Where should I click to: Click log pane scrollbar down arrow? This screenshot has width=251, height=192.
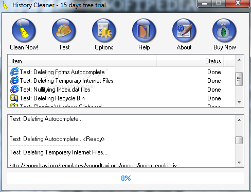(x=239, y=162)
